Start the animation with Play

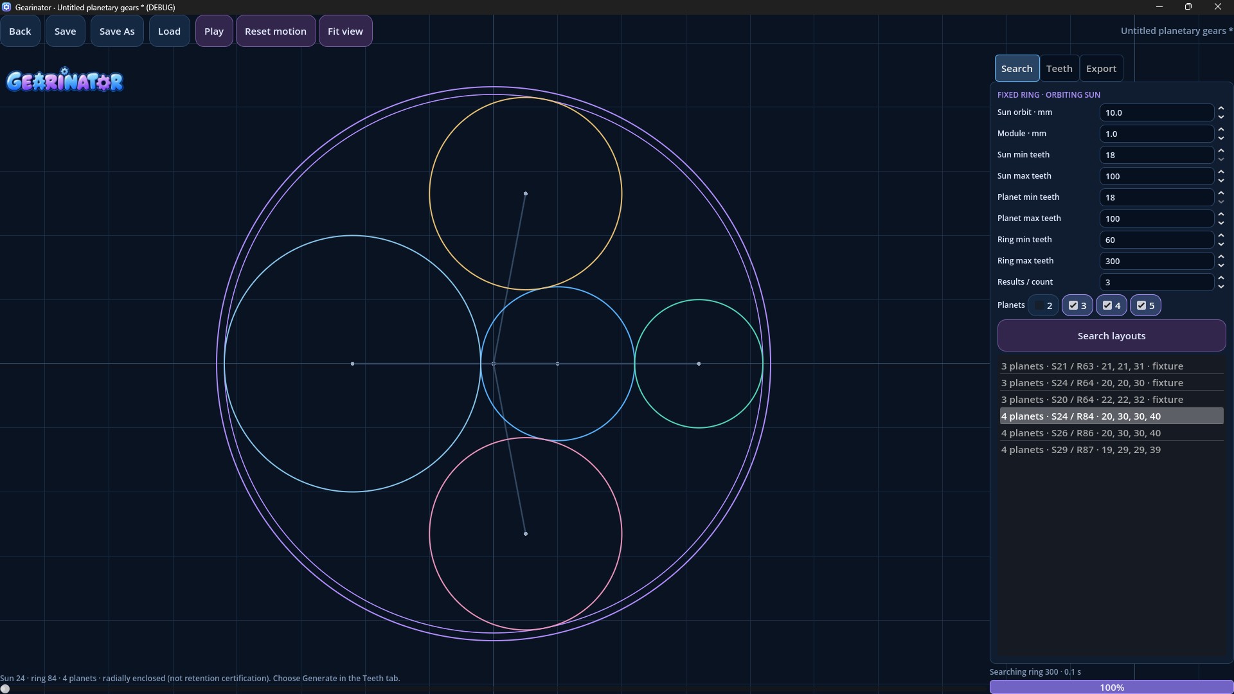pyautogui.click(x=214, y=31)
